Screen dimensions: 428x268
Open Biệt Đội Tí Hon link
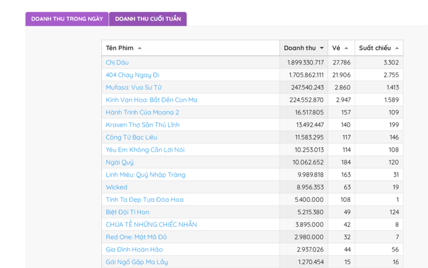[127, 212]
